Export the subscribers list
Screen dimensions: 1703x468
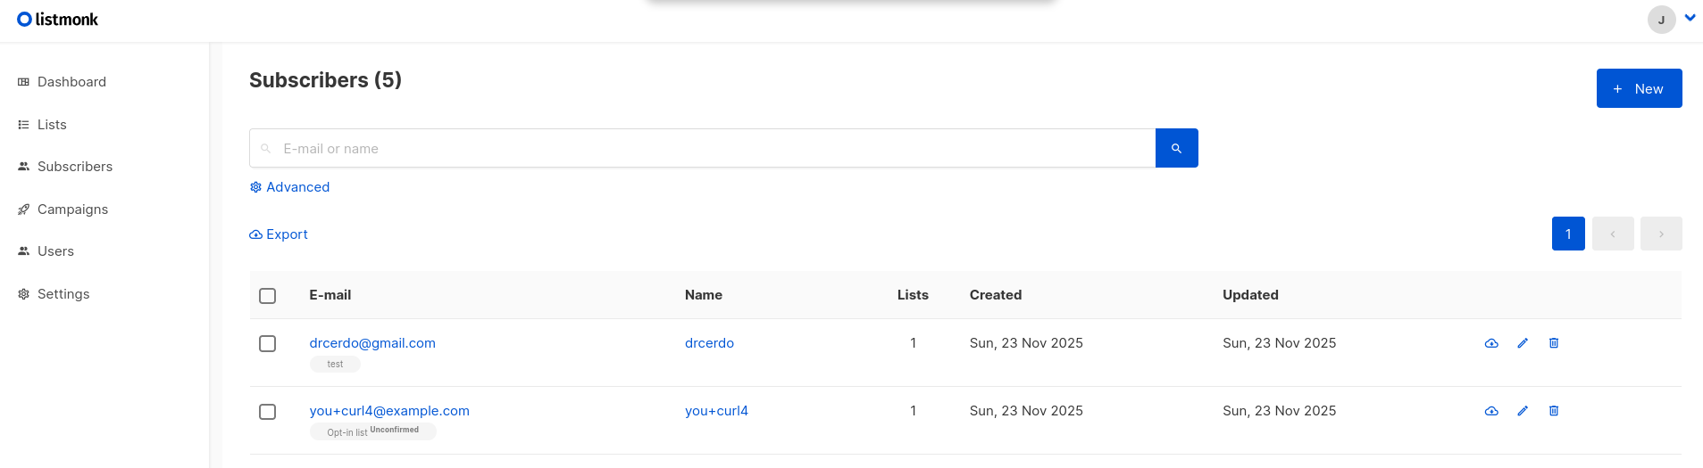tap(279, 234)
